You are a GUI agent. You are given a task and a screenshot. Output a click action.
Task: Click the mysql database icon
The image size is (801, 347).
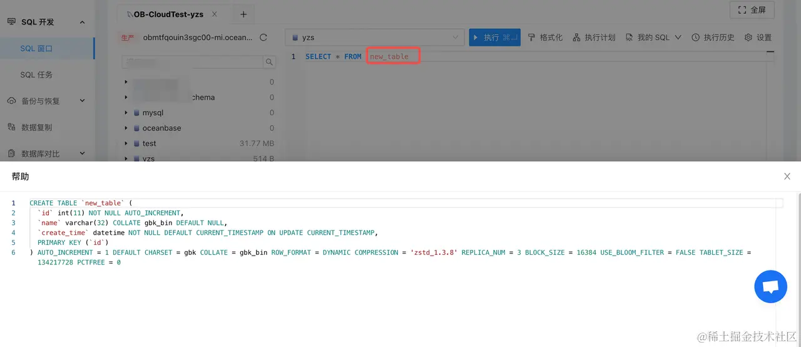pyautogui.click(x=136, y=113)
